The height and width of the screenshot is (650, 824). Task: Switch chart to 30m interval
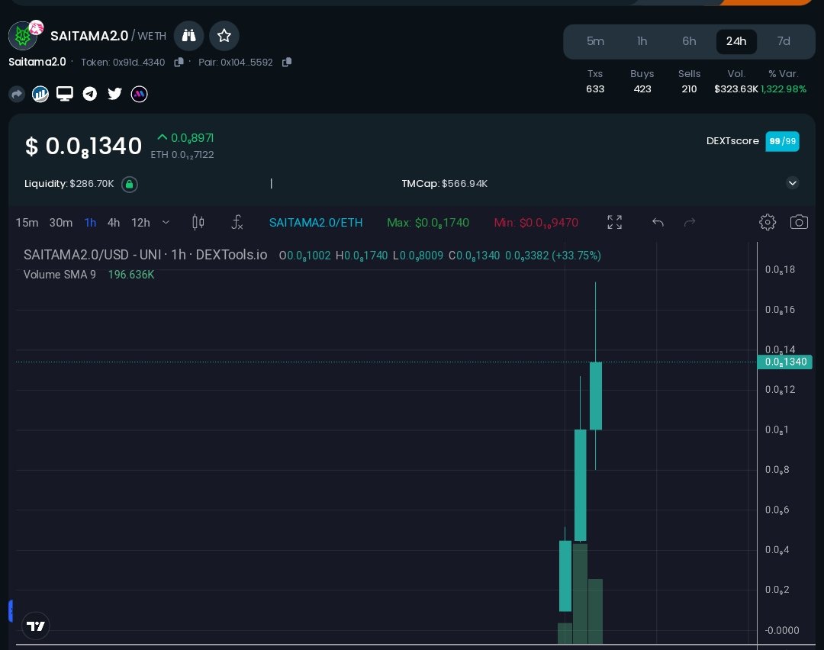click(61, 223)
